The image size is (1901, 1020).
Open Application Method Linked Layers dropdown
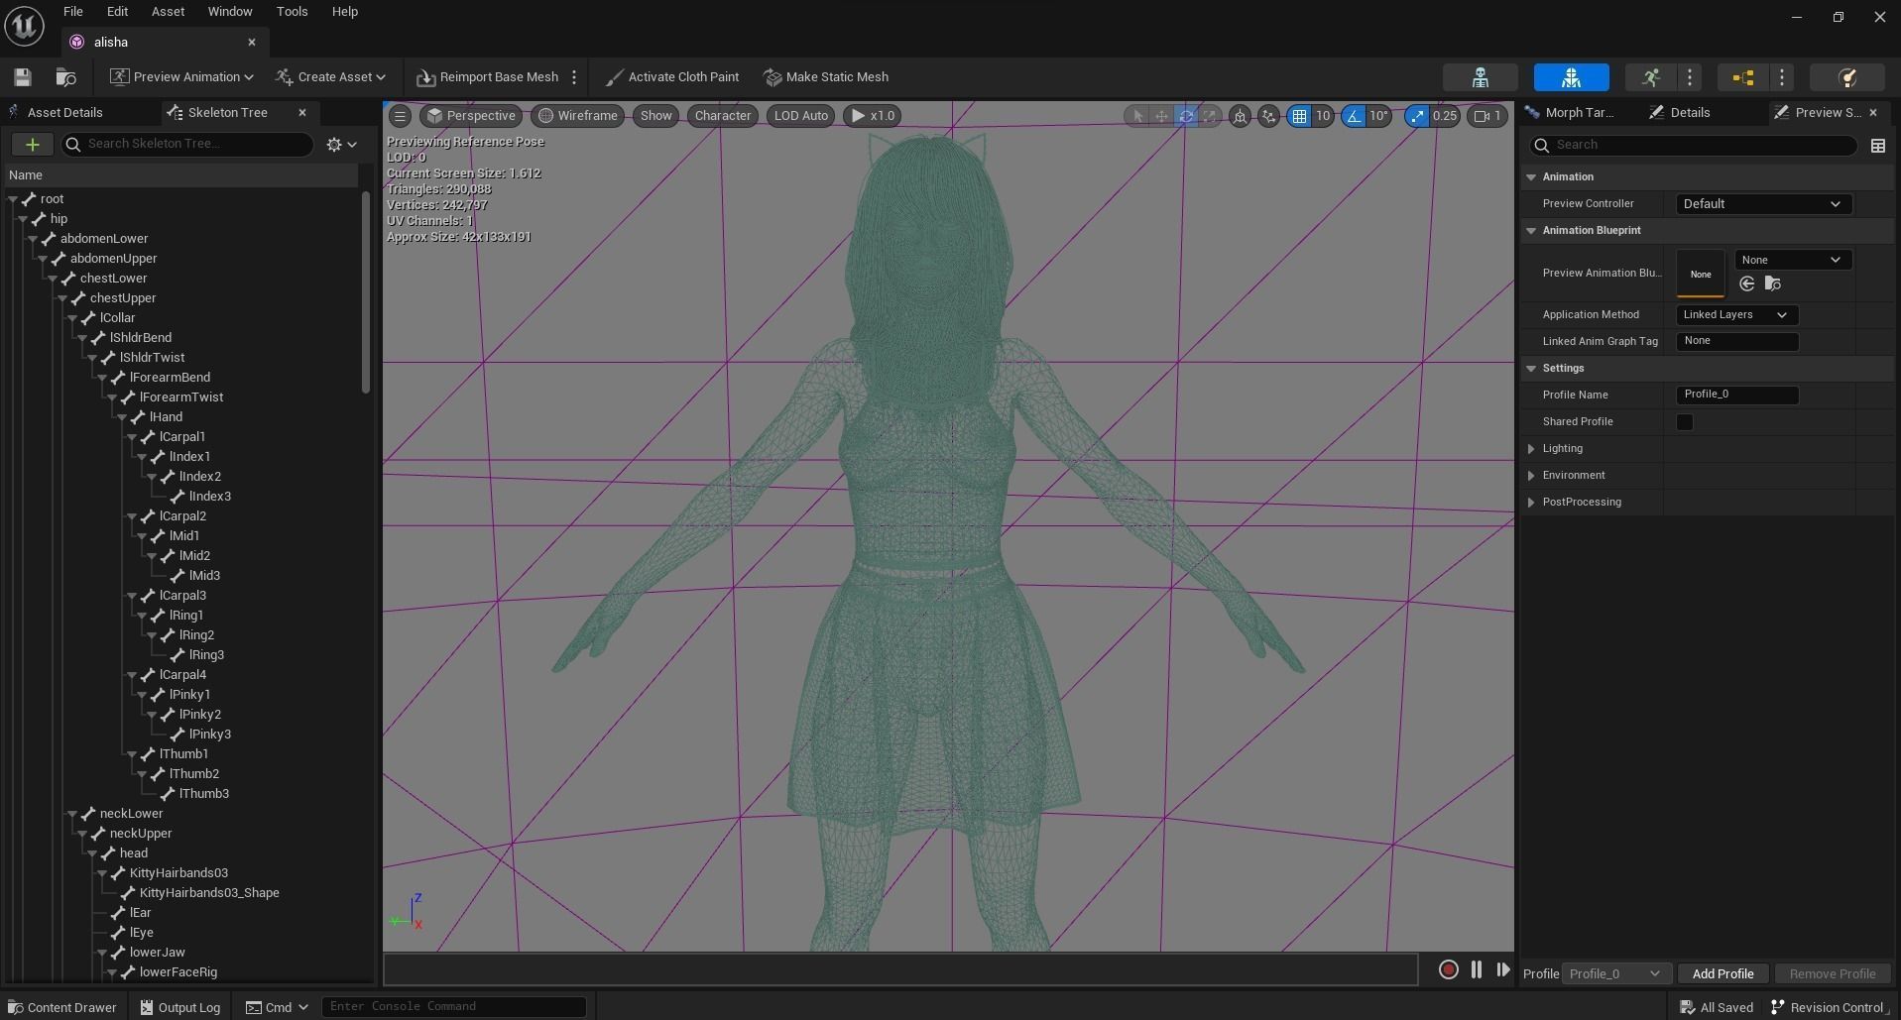[1736, 315]
